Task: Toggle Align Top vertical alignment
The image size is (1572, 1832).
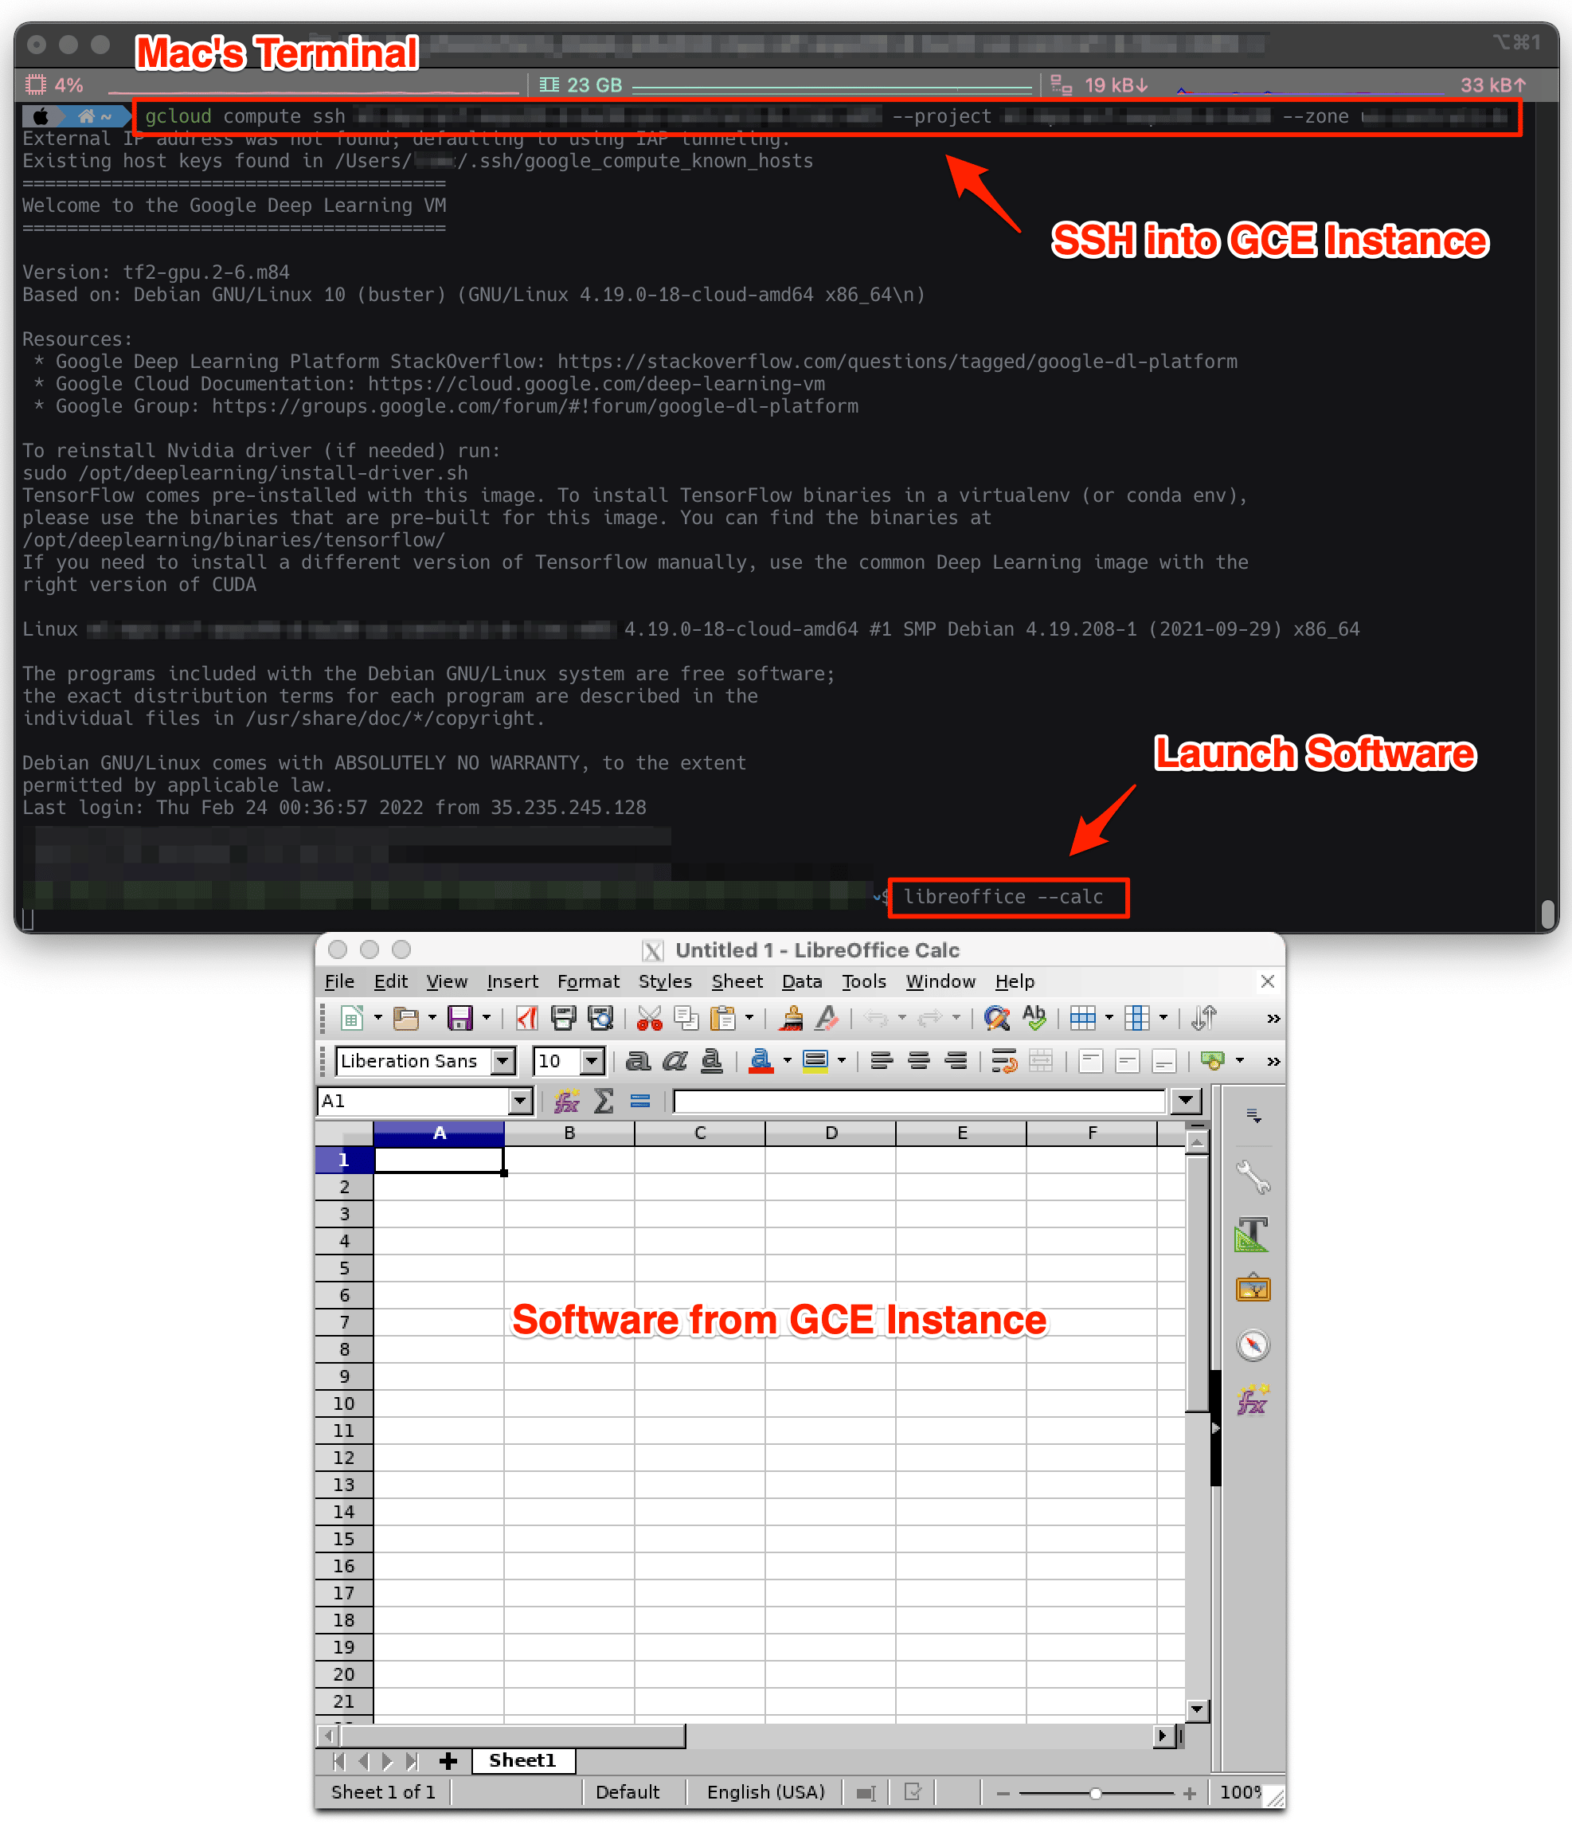Action: 1090,1060
